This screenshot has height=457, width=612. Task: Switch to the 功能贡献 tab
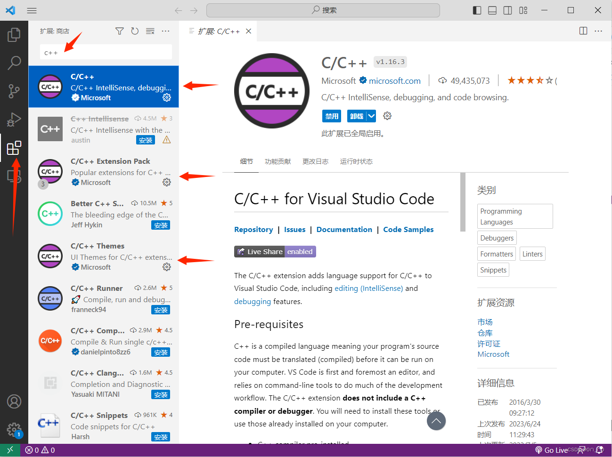278,161
